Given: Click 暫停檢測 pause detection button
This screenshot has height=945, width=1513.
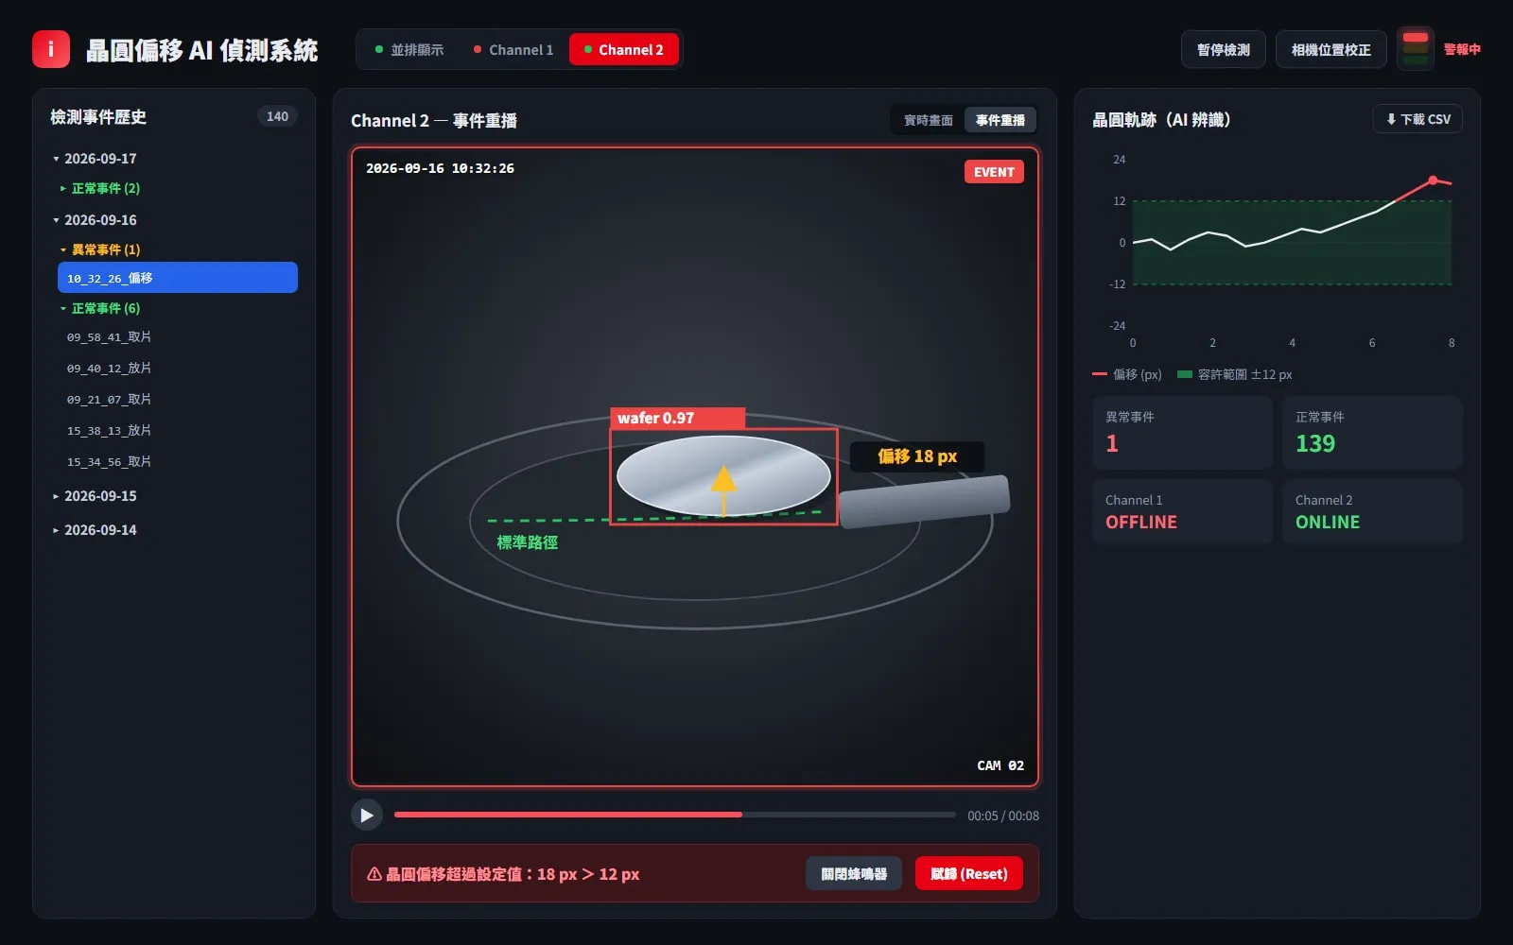Looking at the screenshot, I should pos(1224,49).
